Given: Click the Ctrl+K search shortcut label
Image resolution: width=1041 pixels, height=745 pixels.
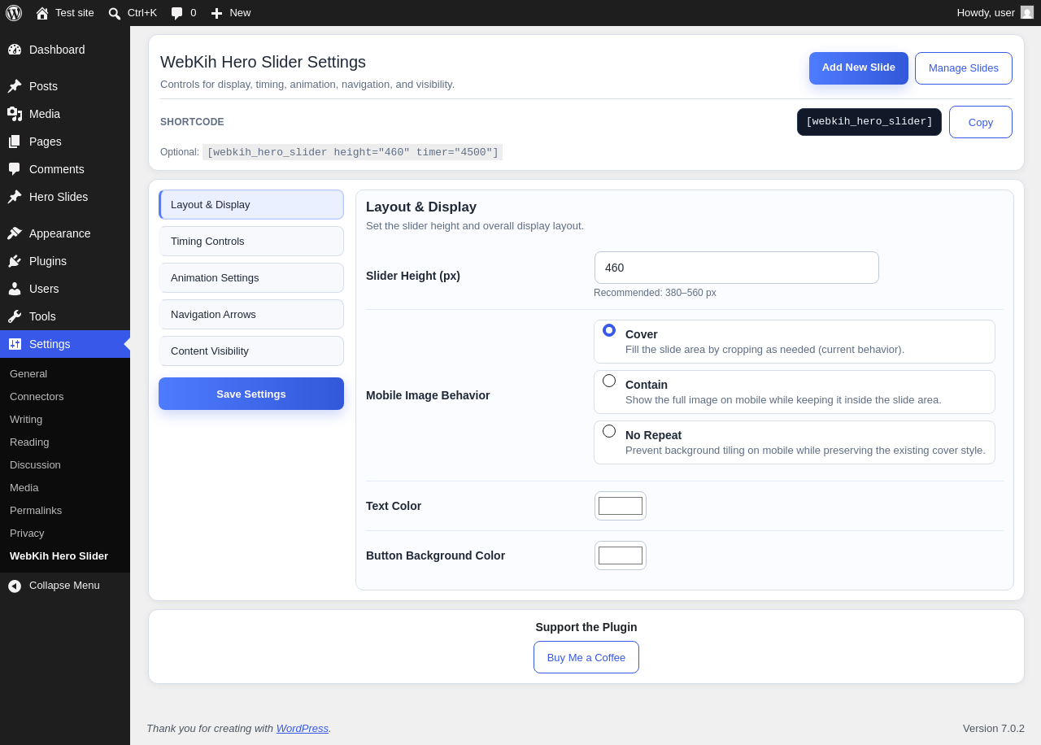Looking at the screenshot, I should click(x=142, y=13).
